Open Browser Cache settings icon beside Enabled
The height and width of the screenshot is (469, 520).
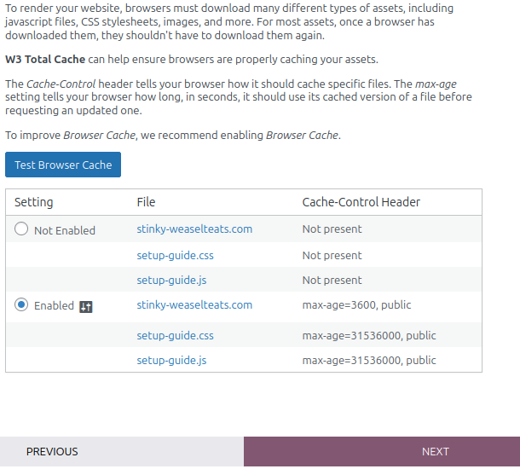coord(86,306)
